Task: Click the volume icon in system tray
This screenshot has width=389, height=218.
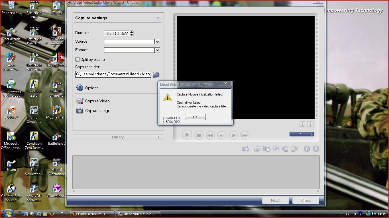Action: (x=373, y=214)
